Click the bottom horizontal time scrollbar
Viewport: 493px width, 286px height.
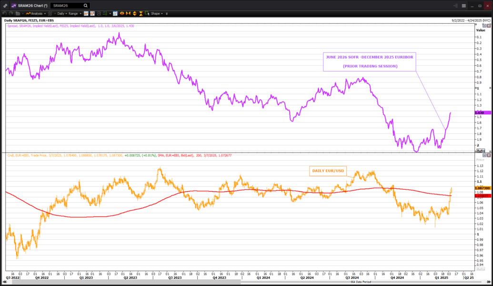(238, 282)
